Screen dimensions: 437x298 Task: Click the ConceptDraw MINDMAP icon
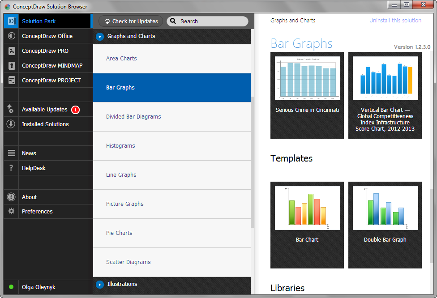tap(12, 65)
